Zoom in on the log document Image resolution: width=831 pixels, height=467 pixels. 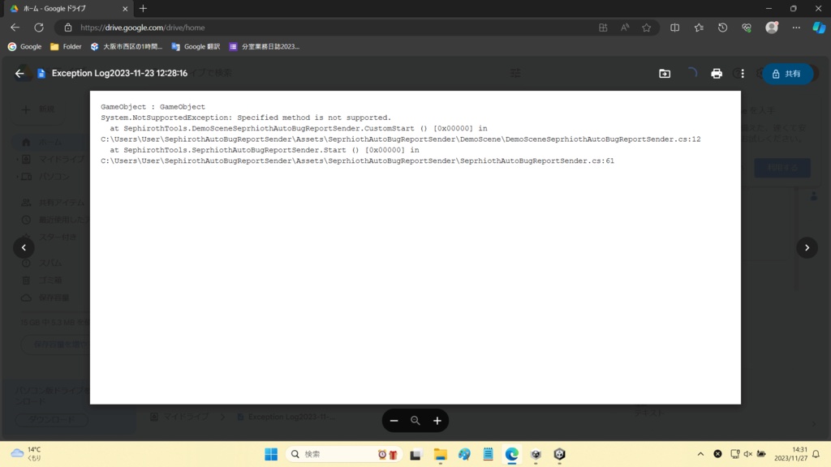(x=437, y=420)
